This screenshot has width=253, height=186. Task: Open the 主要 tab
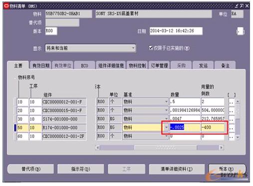(x=18, y=66)
